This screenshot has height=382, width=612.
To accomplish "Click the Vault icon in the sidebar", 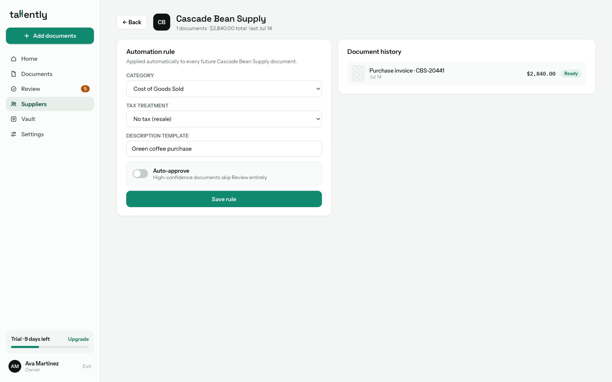I will [x=14, y=119].
